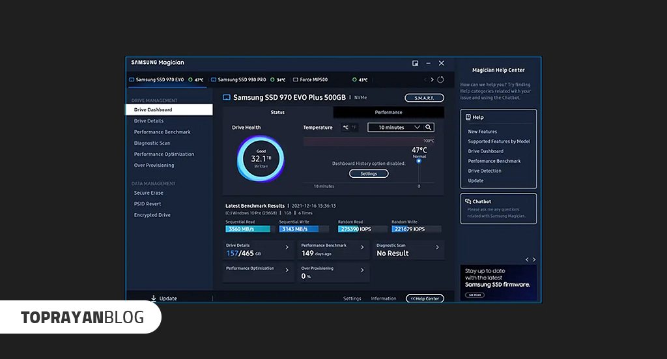Image resolution: width=667 pixels, height=359 pixels.
Task: Click the Sequential Write 3143 MB/s bar
Action: pos(304,229)
